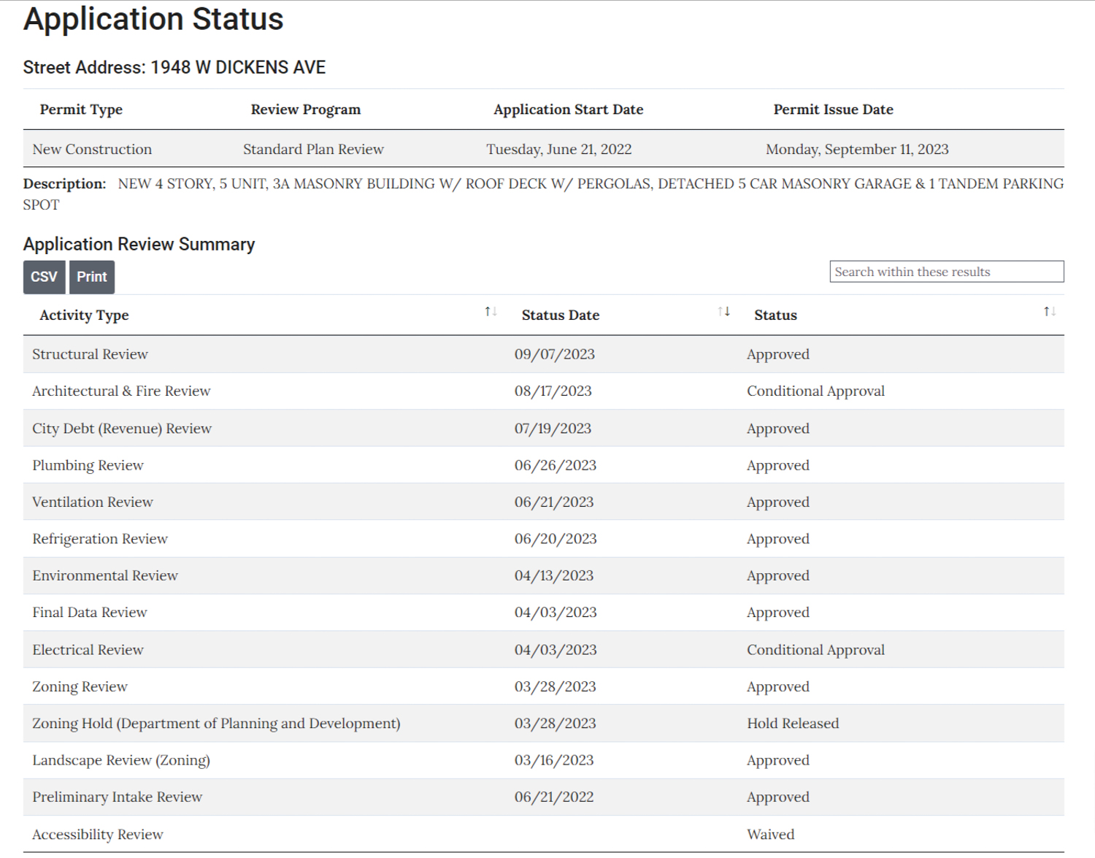Viewport: 1095px width, 858px height.
Task: Click the Hold Released status
Action: pos(793,724)
